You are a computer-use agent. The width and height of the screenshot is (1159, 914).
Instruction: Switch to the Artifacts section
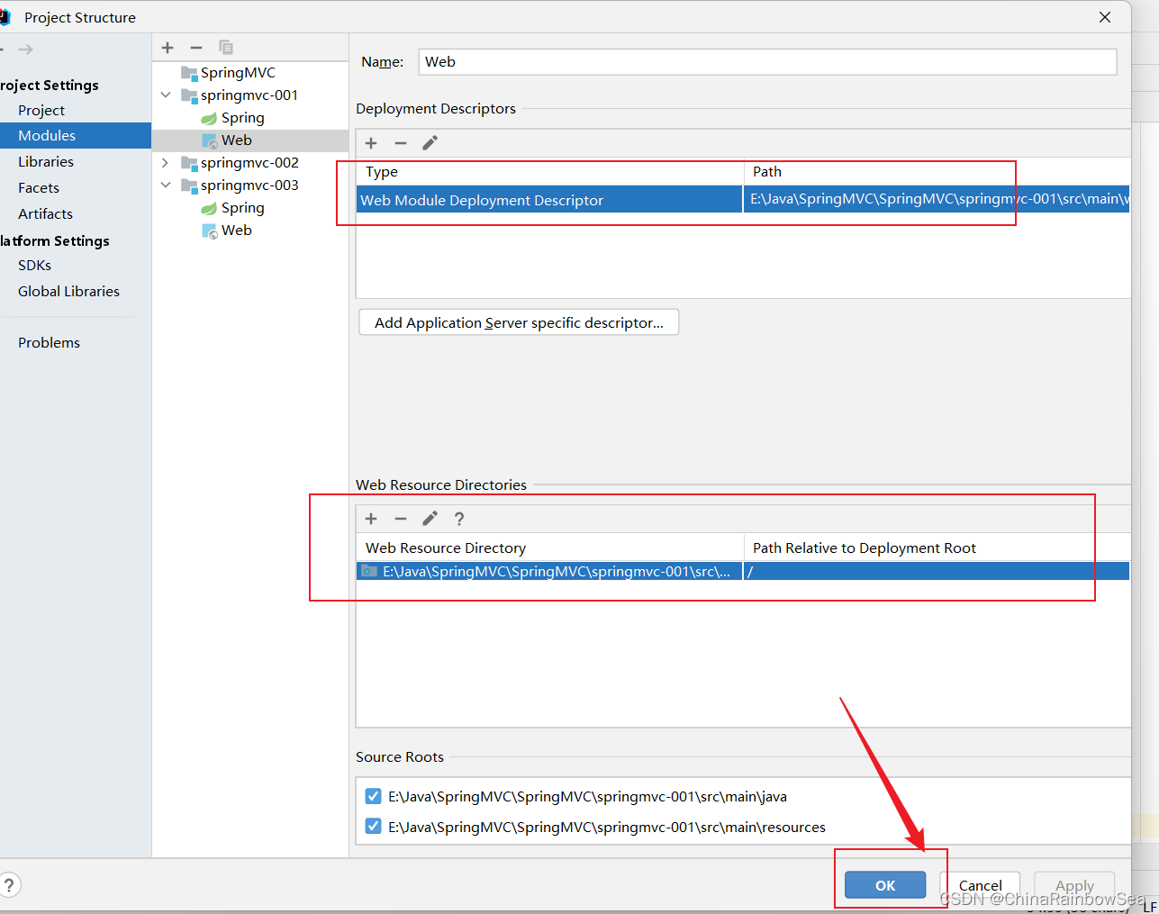click(x=45, y=214)
